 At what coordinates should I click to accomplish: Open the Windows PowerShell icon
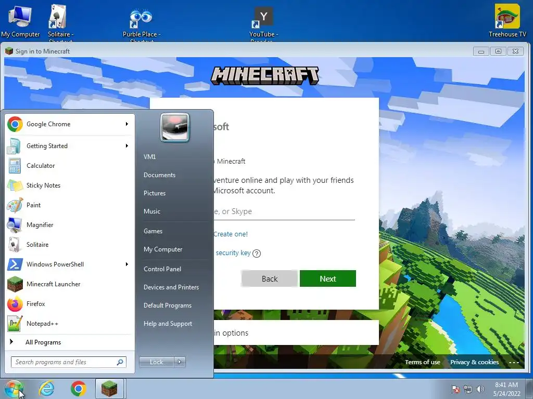point(15,264)
